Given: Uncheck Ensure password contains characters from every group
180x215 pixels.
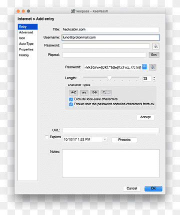Looking at the screenshot, I should [x=71, y=104].
